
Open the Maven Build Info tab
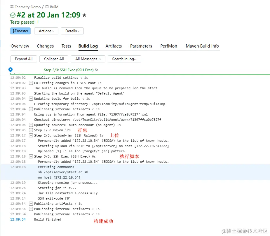pos(202,46)
